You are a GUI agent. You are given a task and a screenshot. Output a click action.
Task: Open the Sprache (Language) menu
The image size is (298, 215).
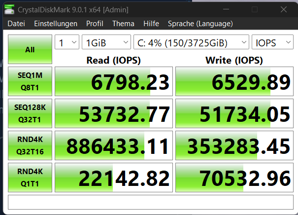200,24
